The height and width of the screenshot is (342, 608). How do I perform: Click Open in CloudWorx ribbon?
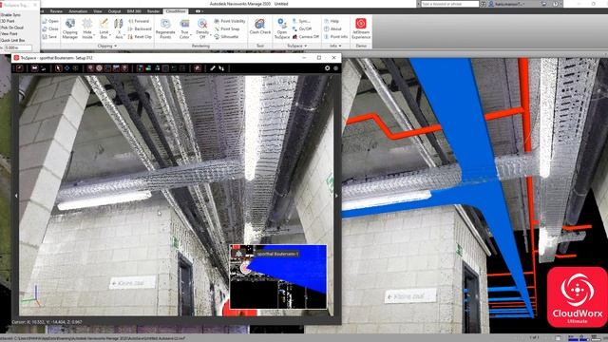point(50,21)
